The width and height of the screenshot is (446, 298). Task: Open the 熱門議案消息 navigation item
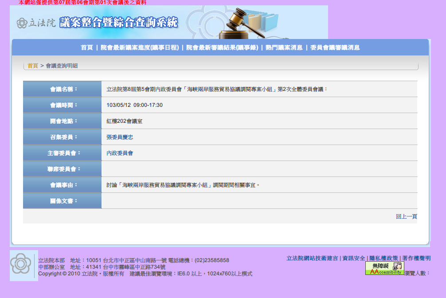pyautogui.click(x=284, y=47)
